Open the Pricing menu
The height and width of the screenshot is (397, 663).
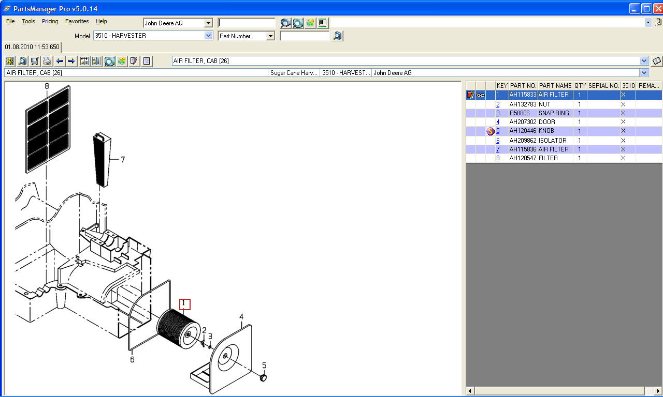point(50,21)
